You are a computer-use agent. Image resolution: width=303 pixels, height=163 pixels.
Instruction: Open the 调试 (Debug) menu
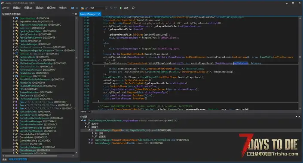(39, 8)
